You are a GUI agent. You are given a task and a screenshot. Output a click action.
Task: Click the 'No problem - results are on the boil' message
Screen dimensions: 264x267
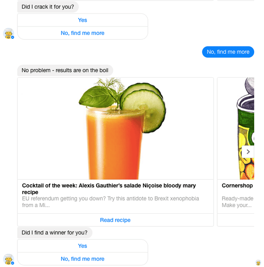click(65, 70)
